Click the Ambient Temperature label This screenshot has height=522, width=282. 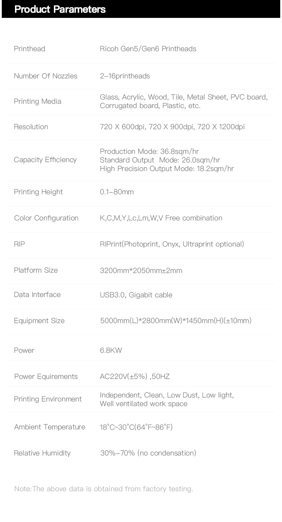[x=50, y=427]
